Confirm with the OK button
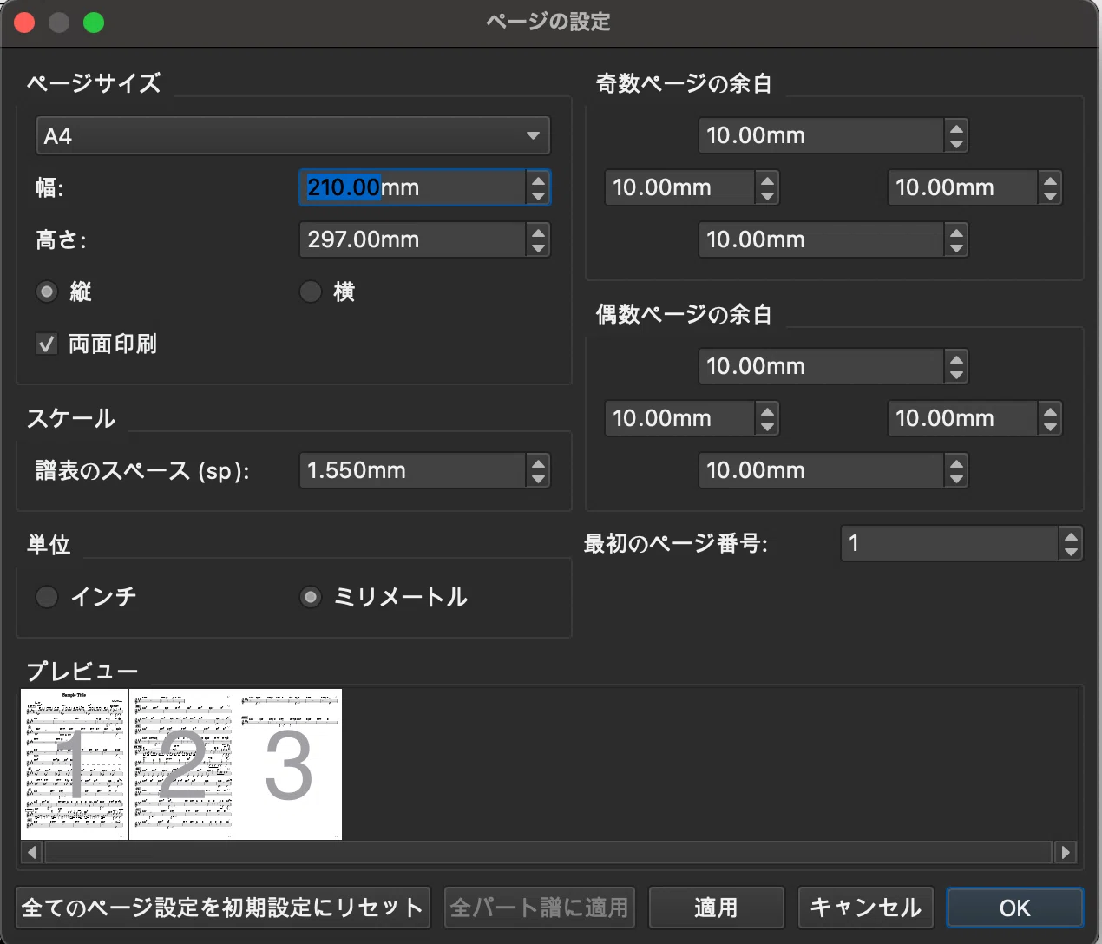 point(1015,908)
